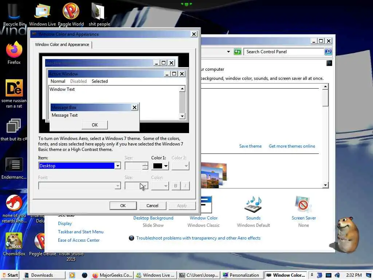Click the Desktop Background link
This screenshot has height=280, width=373.
[153, 218]
